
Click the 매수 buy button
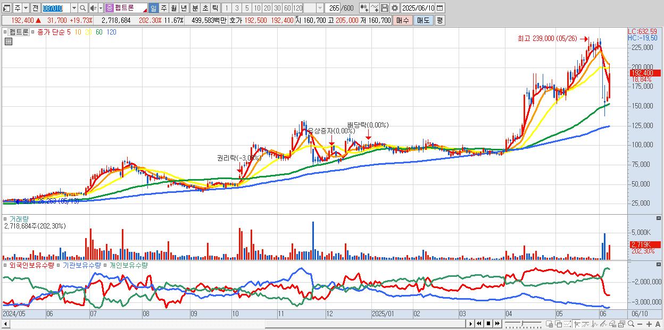[403, 20]
